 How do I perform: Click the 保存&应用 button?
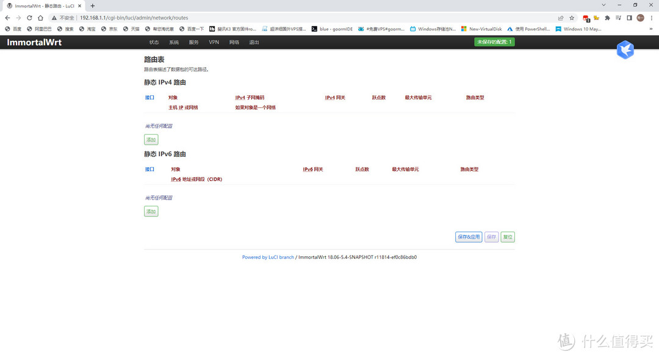pyautogui.click(x=468, y=237)
